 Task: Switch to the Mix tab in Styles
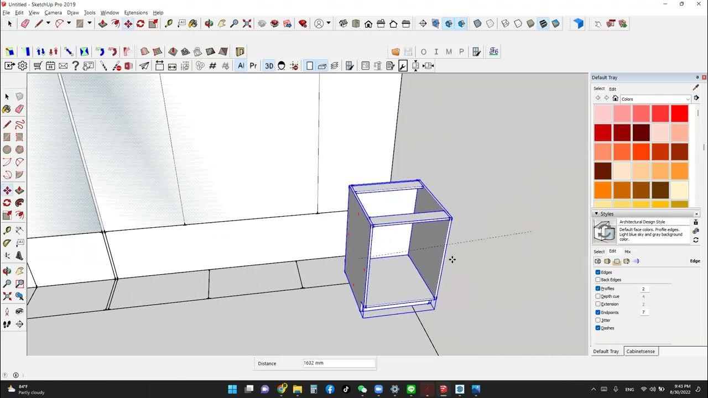pyautogui.click(x=627, y=252)
